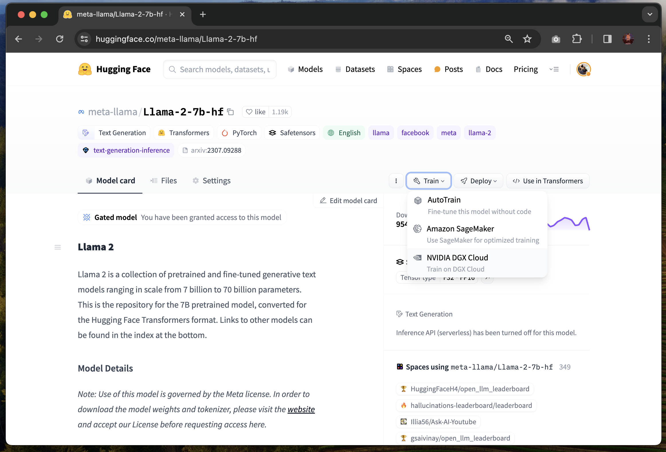Collapse the Train dropdown
This screenshot has height=452, width=666.
pyautogui.click(x=429, y=181)
